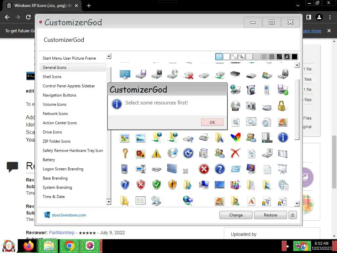Viewport: 337px width, 253px height.
Task: Select the video camcorder icon
Action: point(250,90)
